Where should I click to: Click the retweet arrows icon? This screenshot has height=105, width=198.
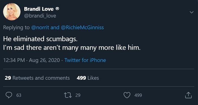(68, 95)
